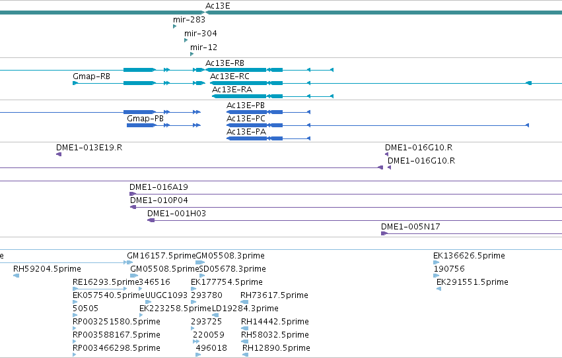Click the EK057540.5prime EST label
This screenshot has height=358, width=562.
pyautogui.click(x=108, y=295)
